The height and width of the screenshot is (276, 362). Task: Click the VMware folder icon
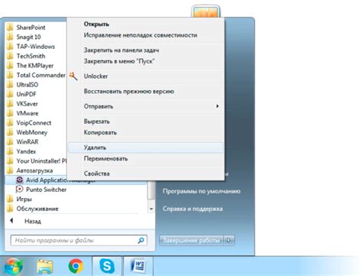[x=10, y=113]
